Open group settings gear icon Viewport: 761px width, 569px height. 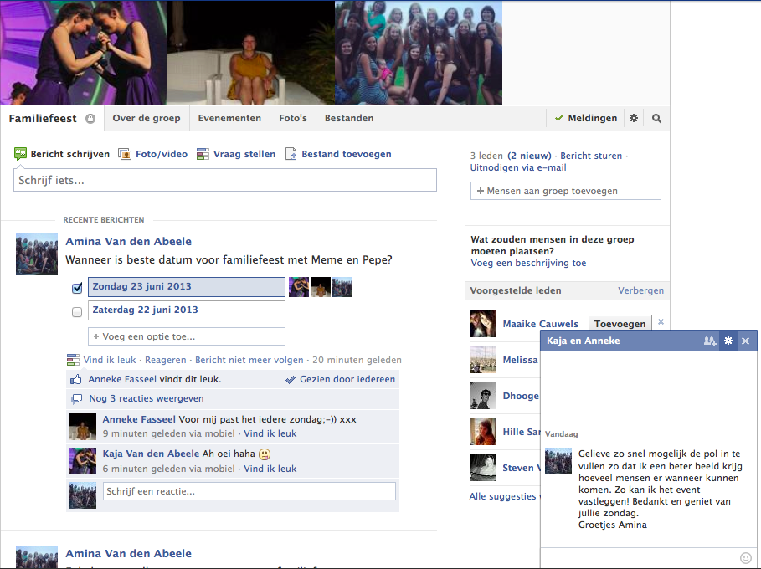pos(634,119)
